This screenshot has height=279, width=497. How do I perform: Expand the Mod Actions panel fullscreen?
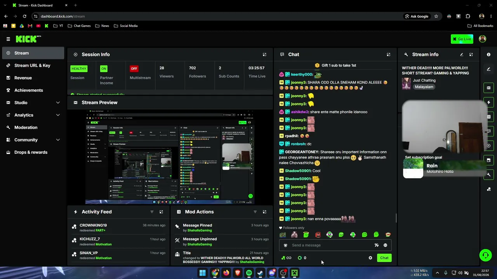(264, 212)
